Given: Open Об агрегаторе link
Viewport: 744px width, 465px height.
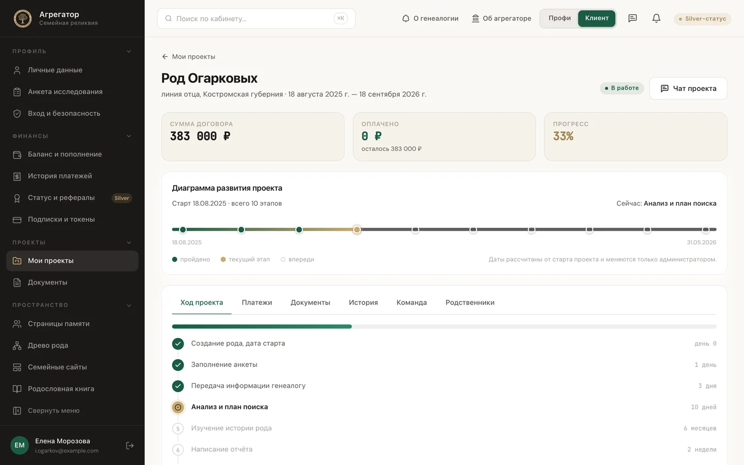Looking at the screenshot, I should pyautogui.click(x=502, y=19).
